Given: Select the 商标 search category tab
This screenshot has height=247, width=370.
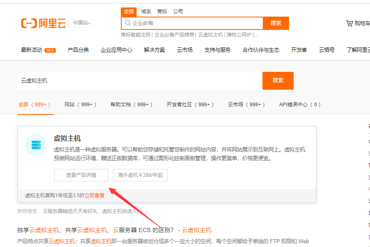Looking at the screenshot, I should 162,12.
